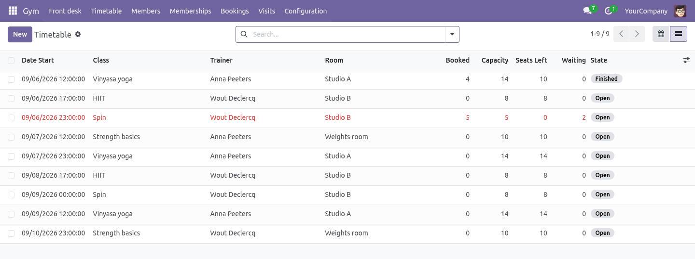Open the Timetable menu

pos(106,11)
